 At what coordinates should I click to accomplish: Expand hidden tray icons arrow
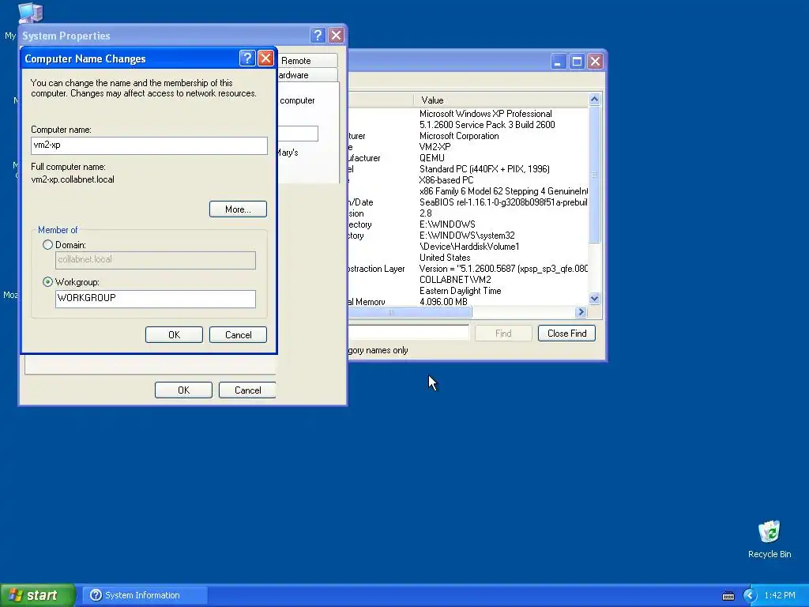point(749,595)
